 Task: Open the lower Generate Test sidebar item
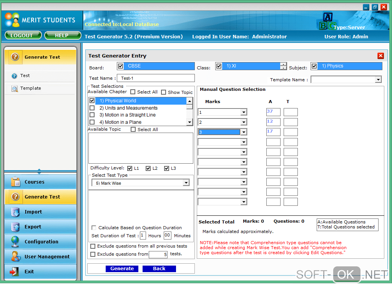(x=40, y=197)
